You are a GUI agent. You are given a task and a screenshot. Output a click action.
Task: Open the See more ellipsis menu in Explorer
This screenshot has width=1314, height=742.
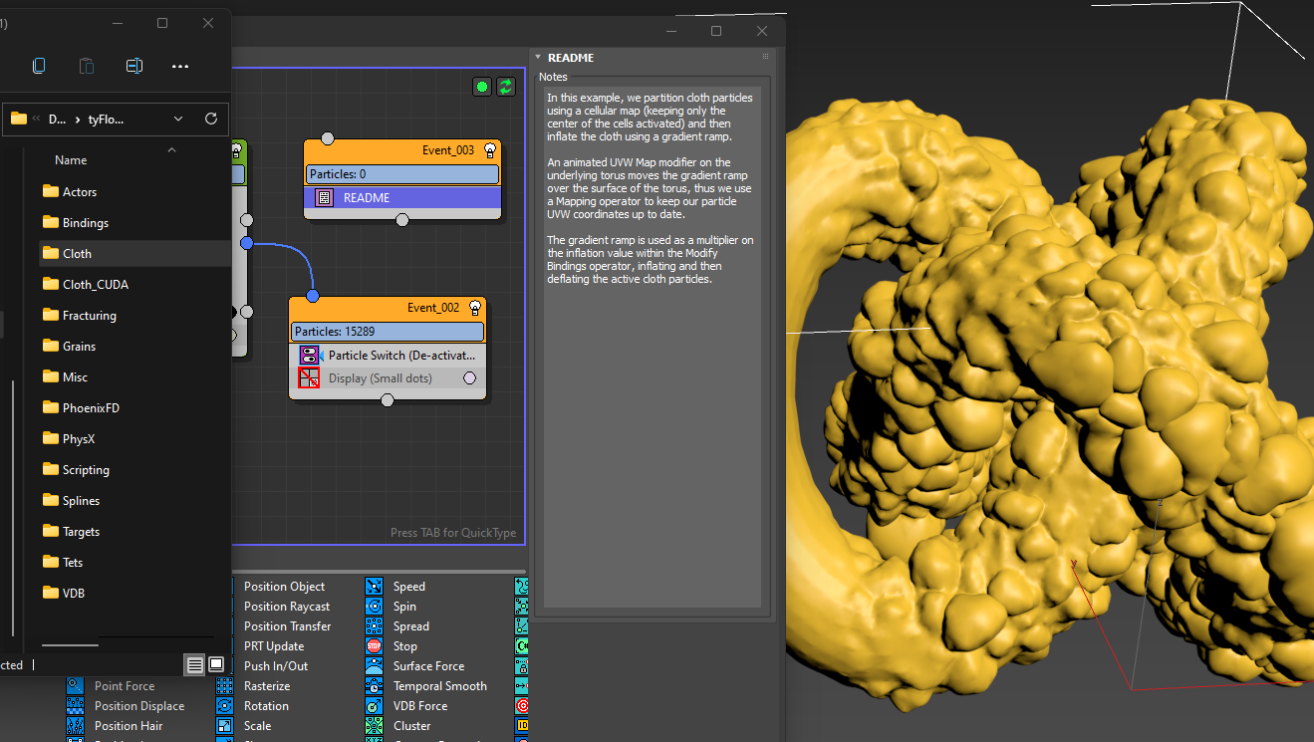tap(179, 66)
